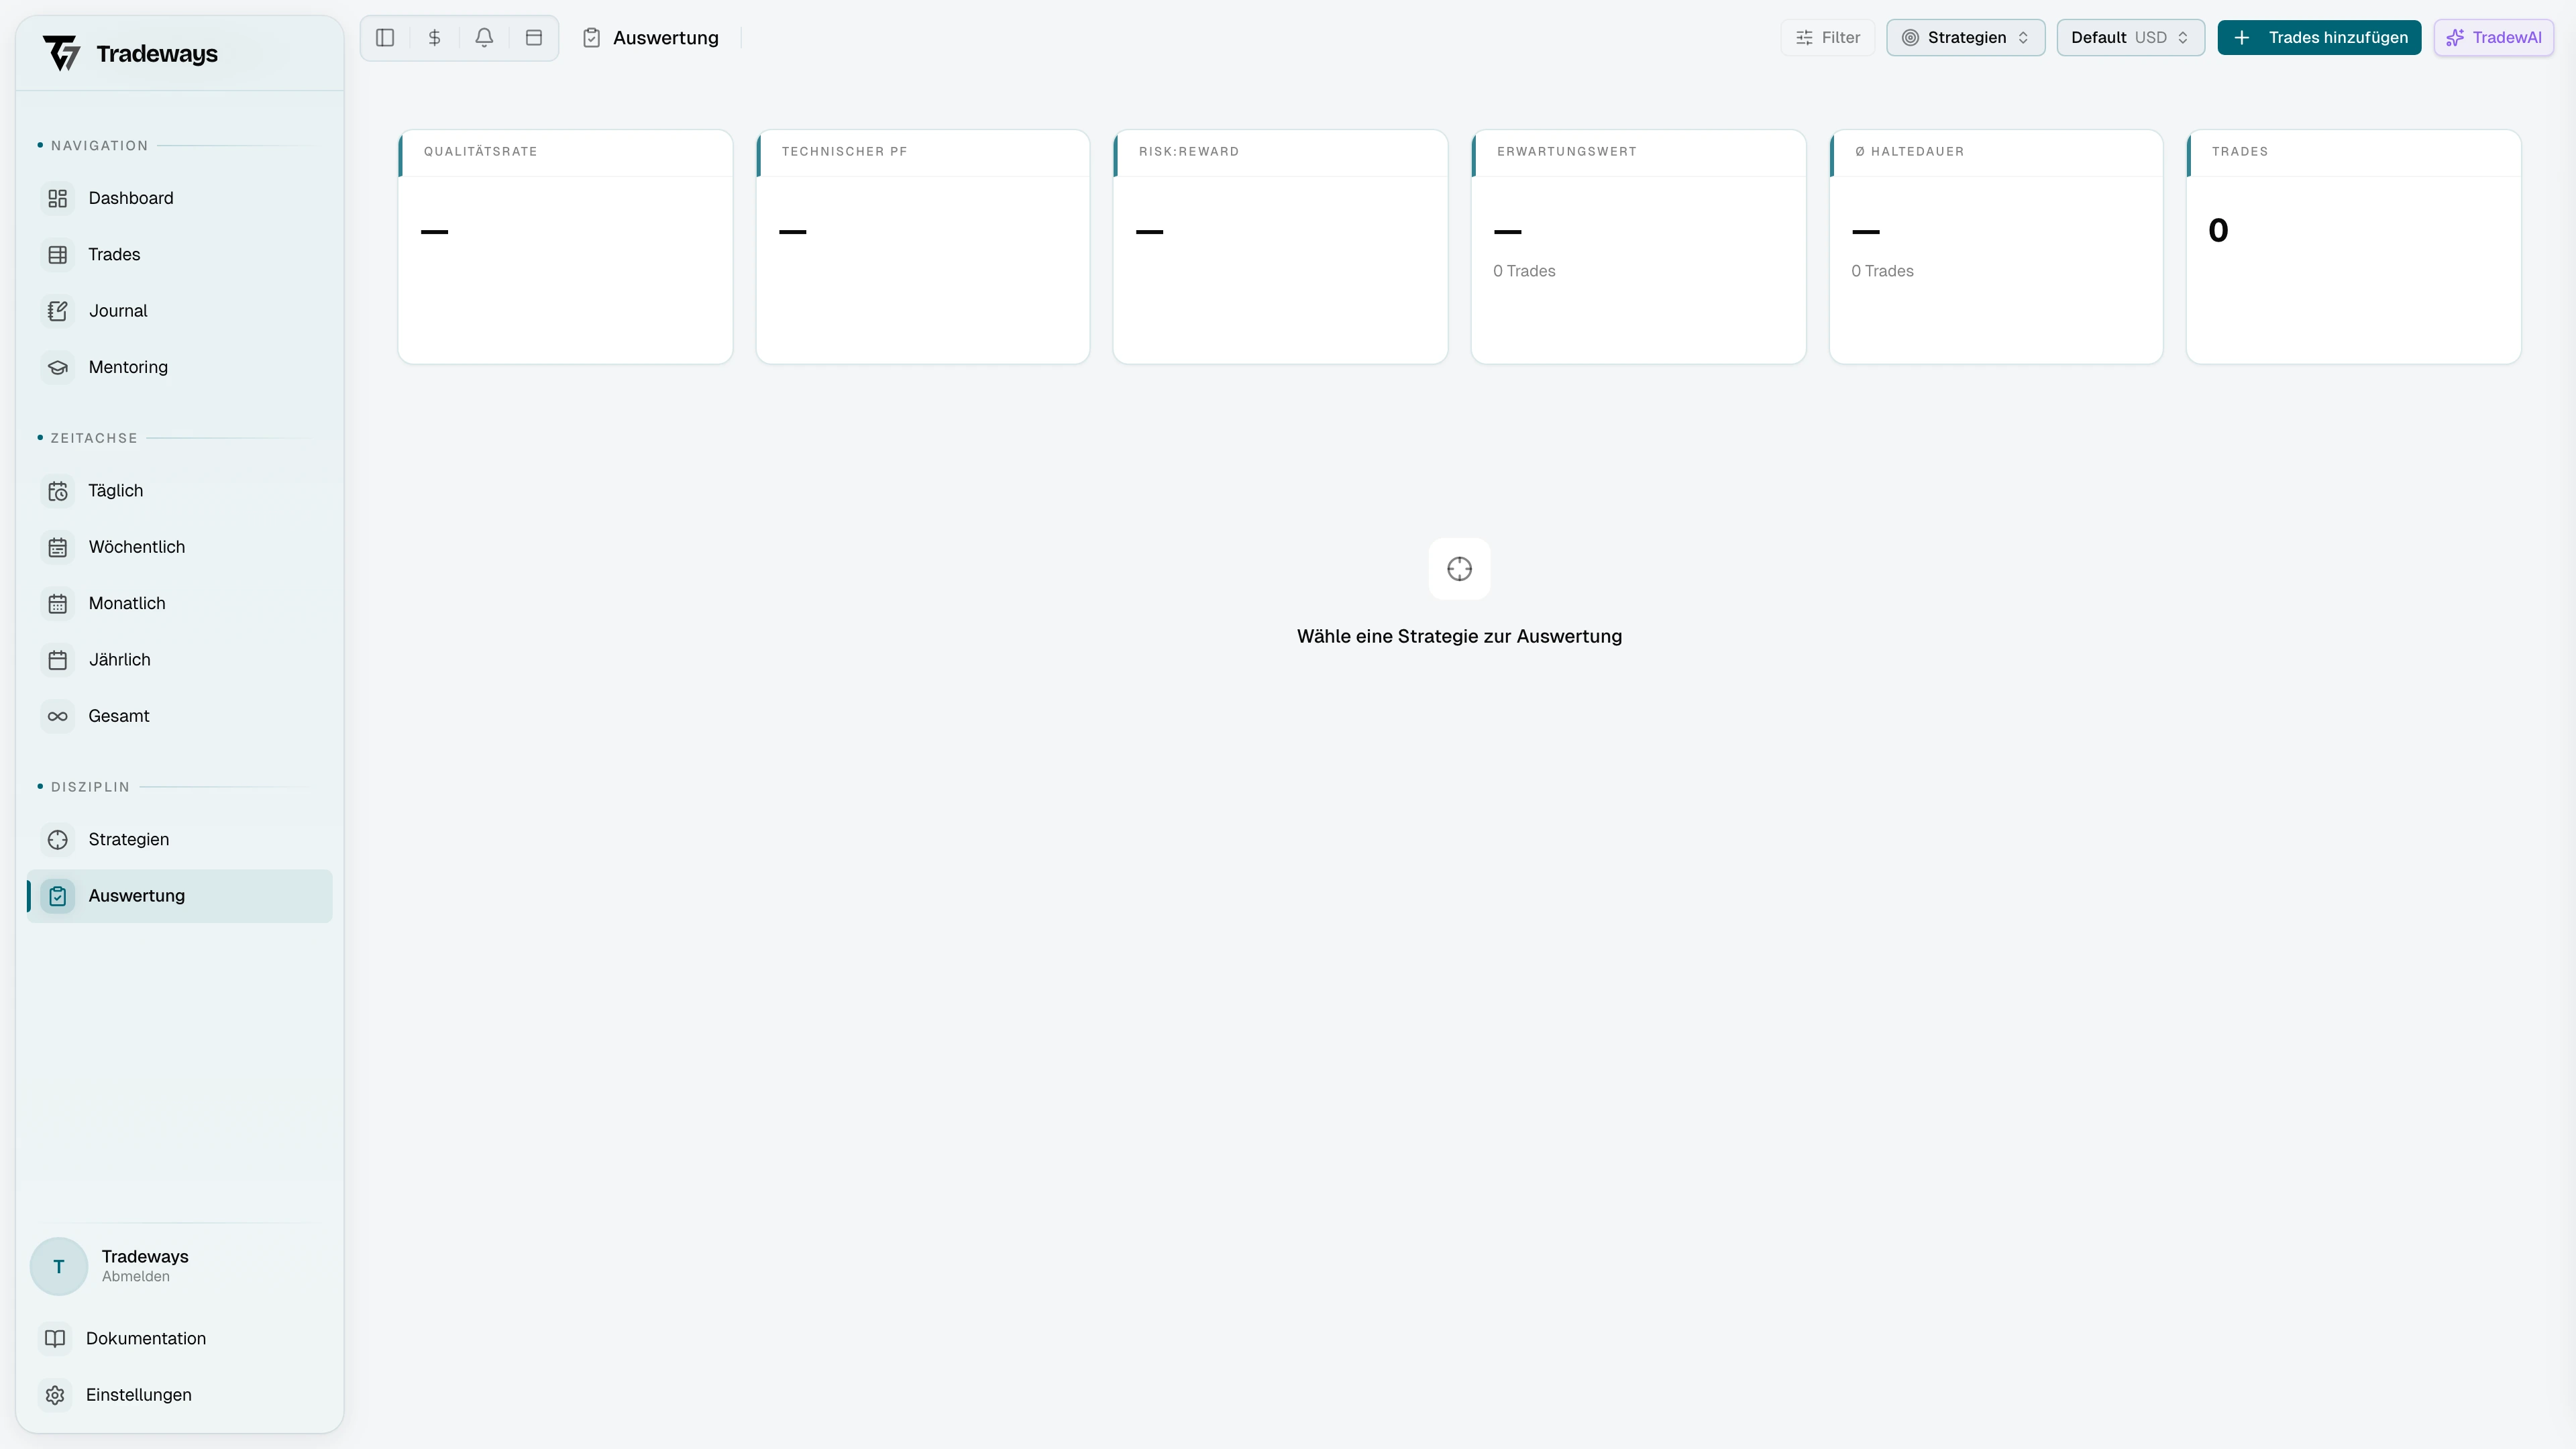Open the Default USD account dropdown
This screenshot has height=1449, width=2576.
[x=2130, y=38]
